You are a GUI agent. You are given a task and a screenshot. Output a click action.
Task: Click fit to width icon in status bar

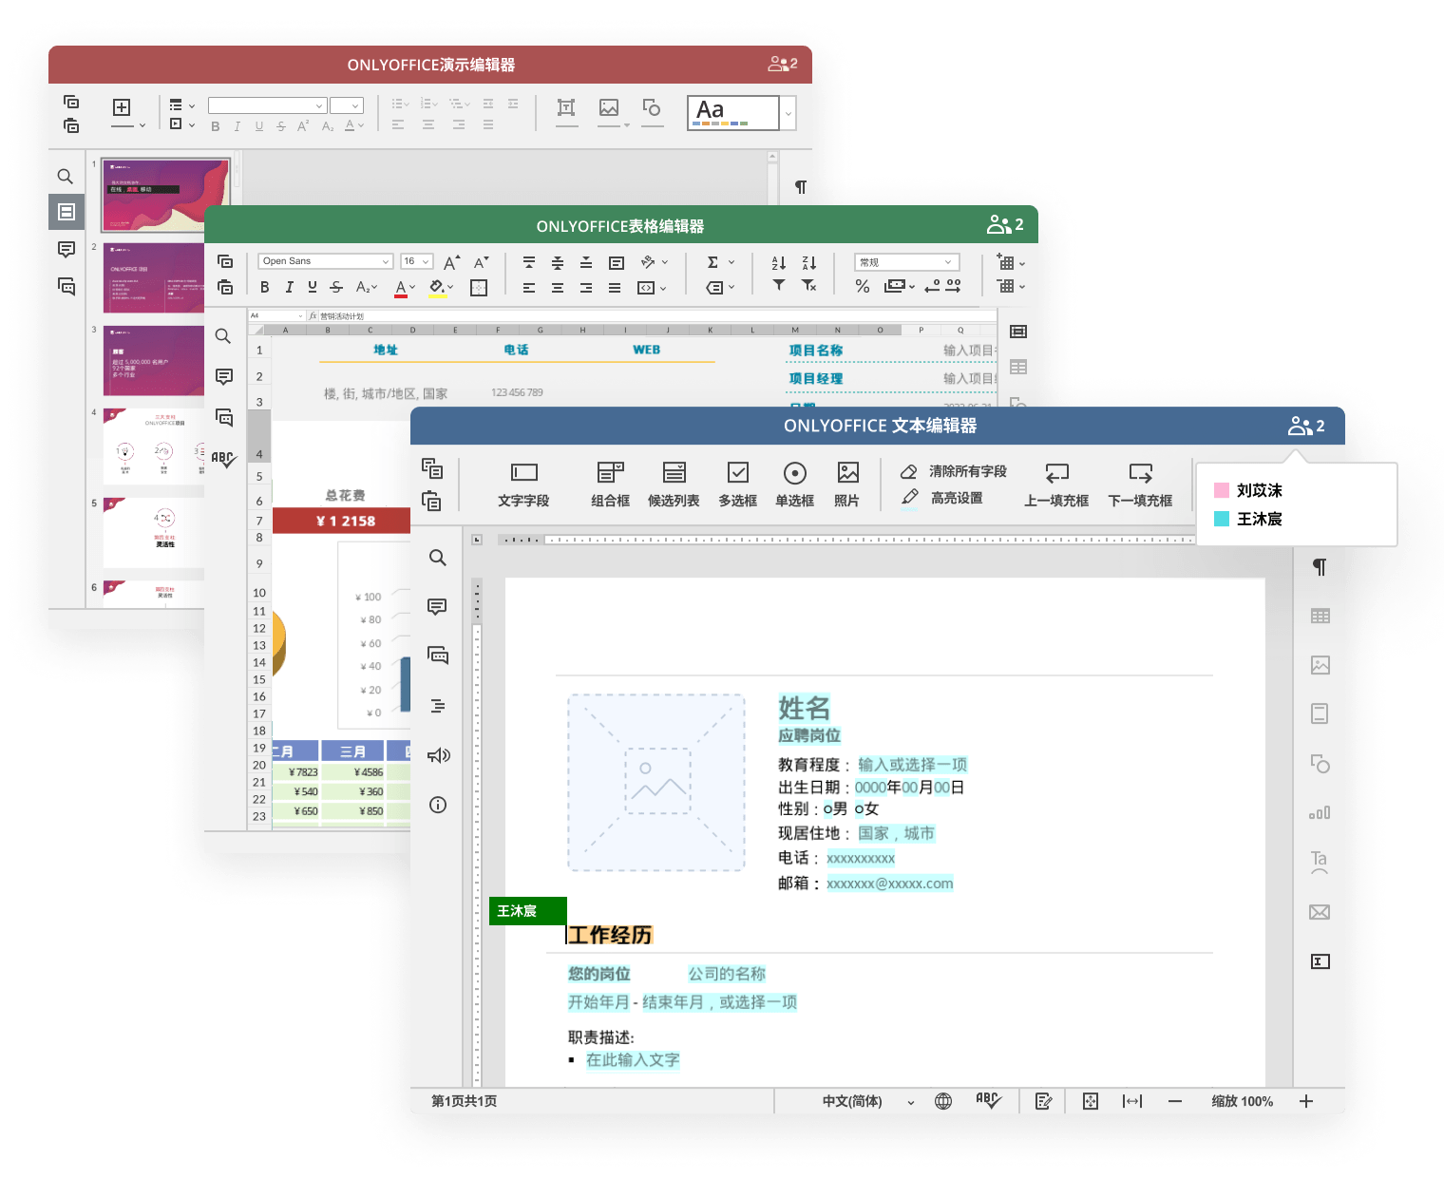1132,1101
